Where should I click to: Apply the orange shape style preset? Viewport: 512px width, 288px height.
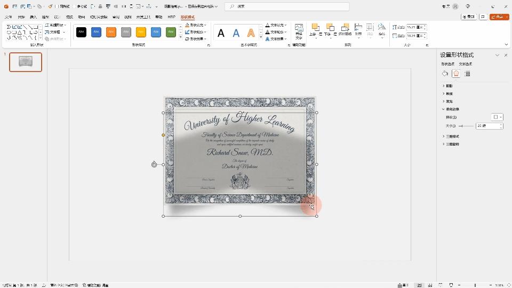[x=111, y=32]
